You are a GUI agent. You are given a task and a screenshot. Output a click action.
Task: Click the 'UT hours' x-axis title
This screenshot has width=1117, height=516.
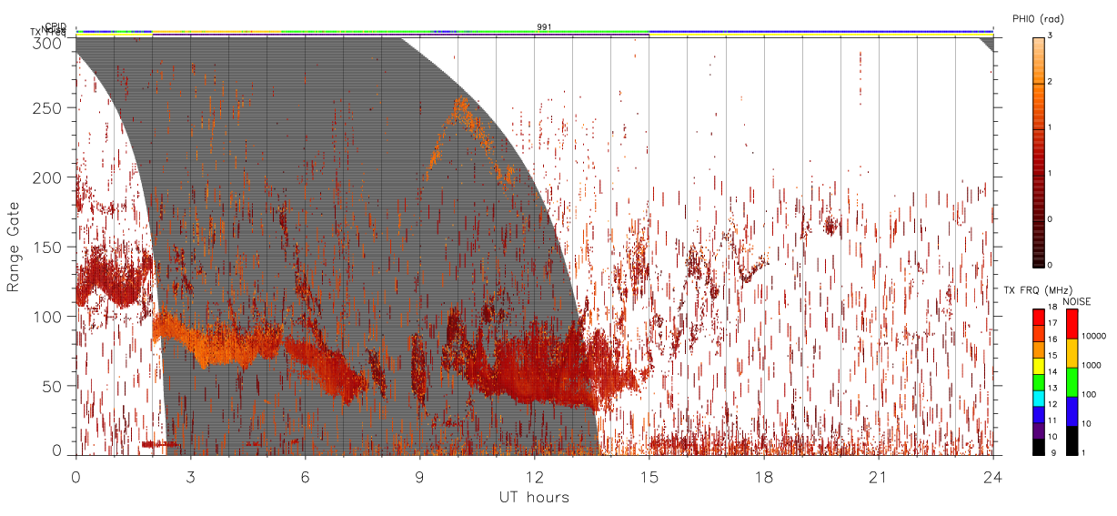pos(534,498)
